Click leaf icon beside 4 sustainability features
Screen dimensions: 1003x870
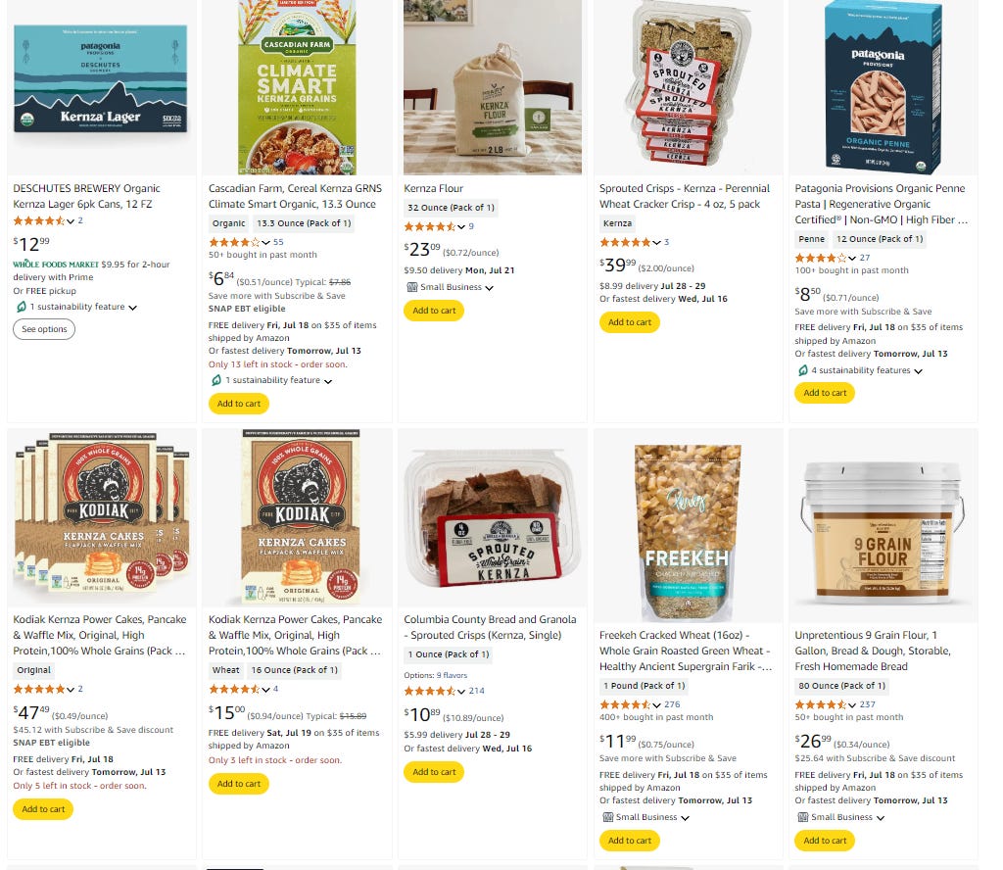point(803,370)
